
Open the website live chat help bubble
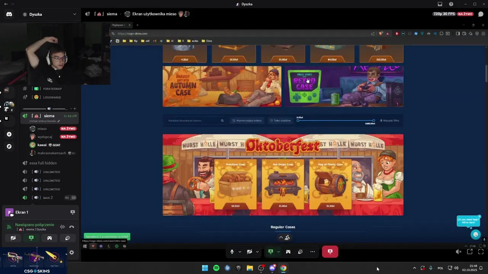(475, 234)
